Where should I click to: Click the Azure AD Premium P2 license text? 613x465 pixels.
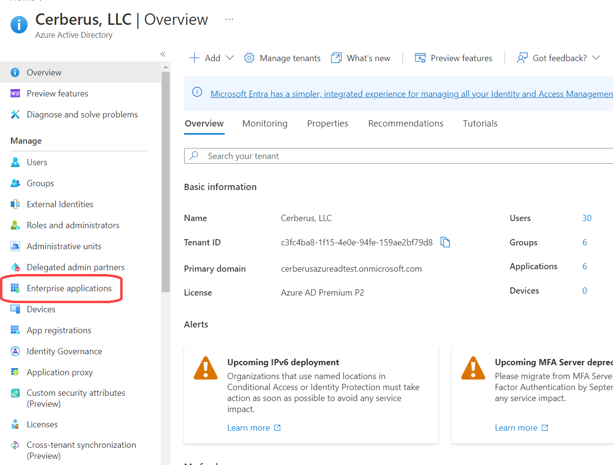[x=322, y=293]
